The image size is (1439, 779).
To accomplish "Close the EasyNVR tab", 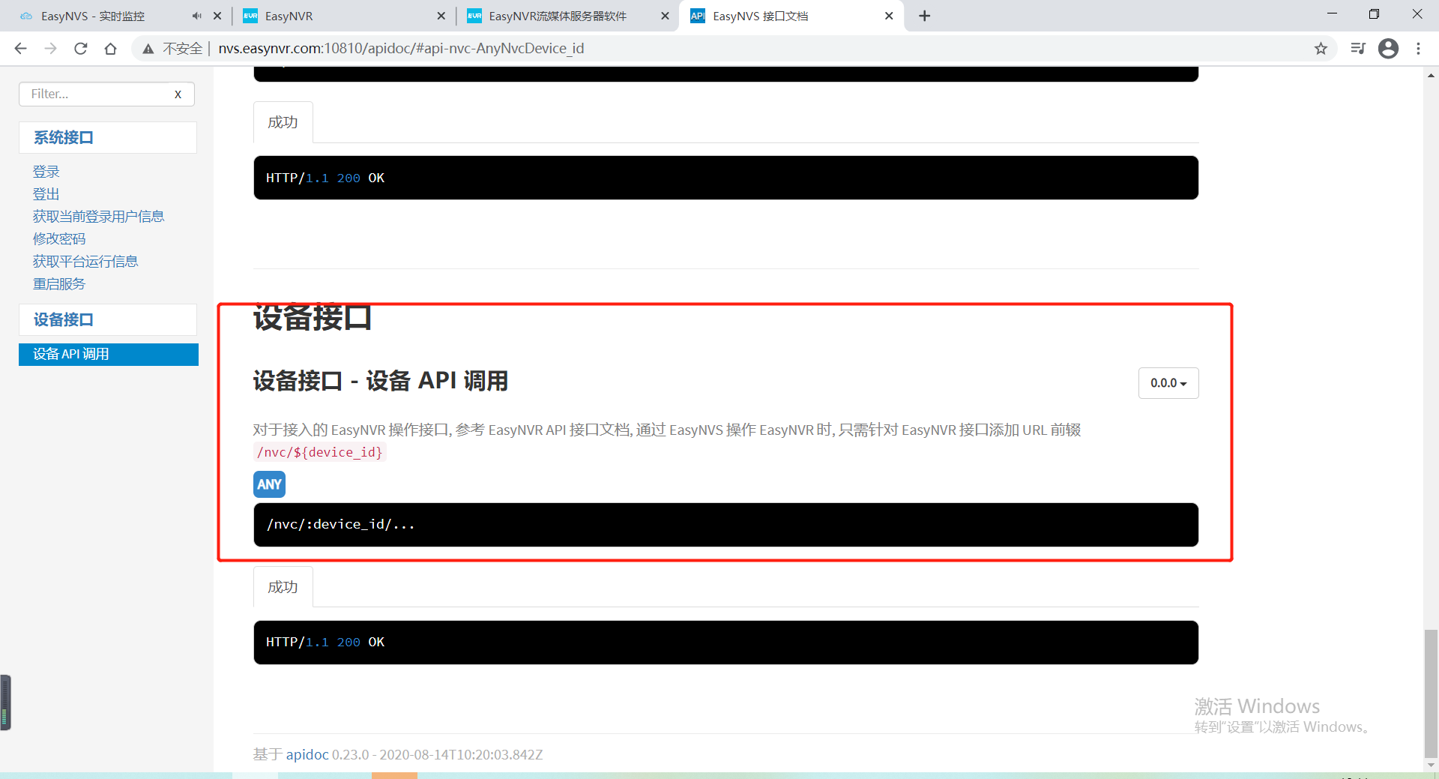I will [x=441, y=16].
